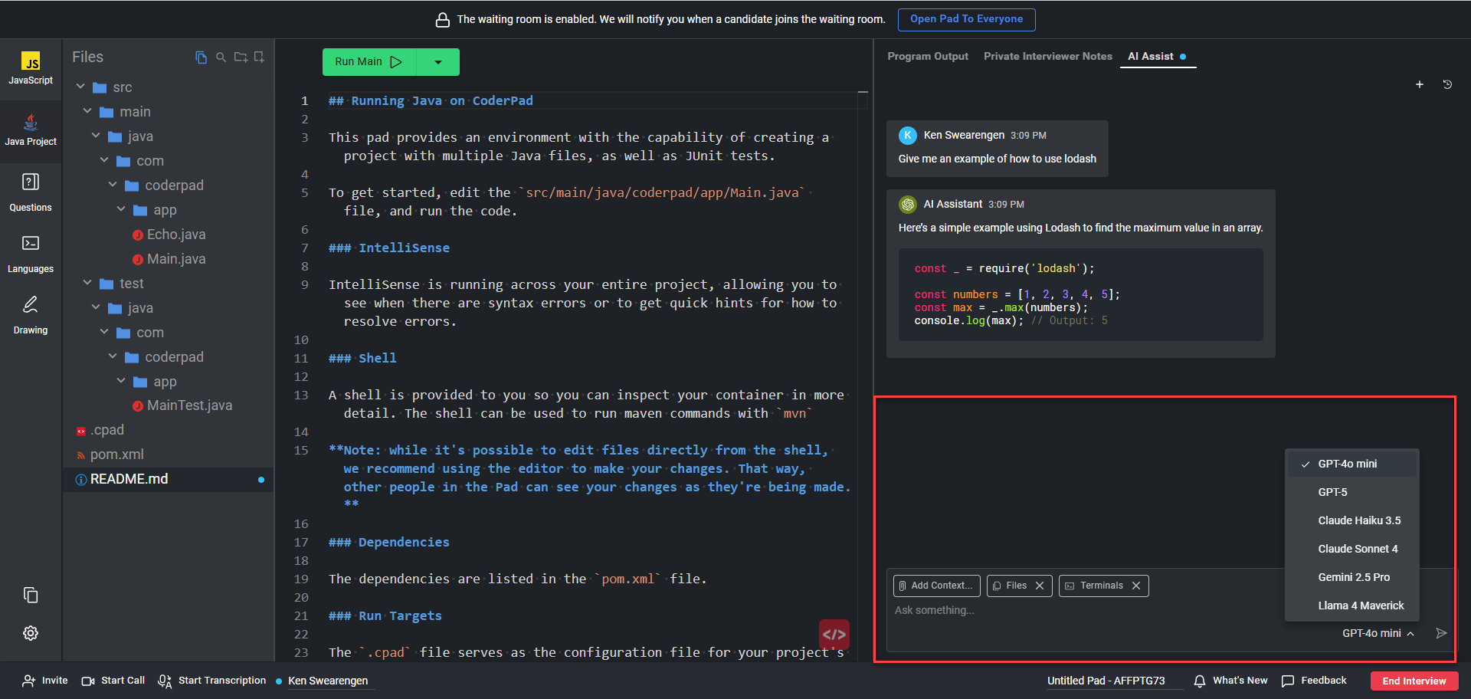Open settings gear in sidebar

31,633
